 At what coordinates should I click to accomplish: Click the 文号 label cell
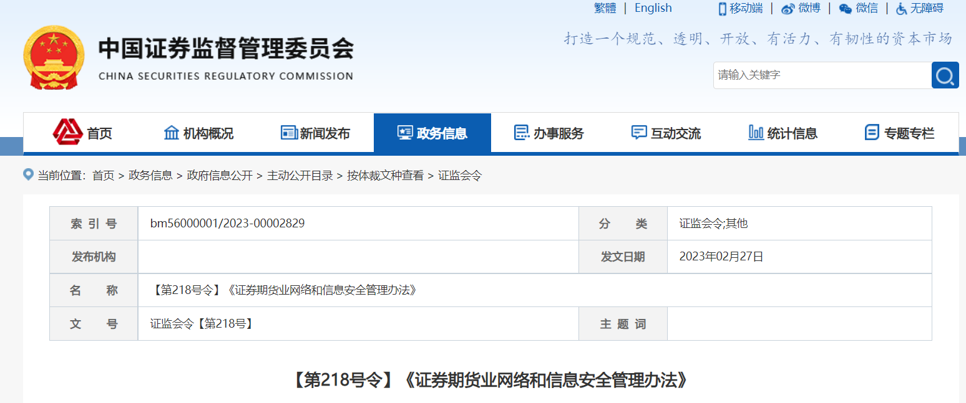click(x=94, y=324)
